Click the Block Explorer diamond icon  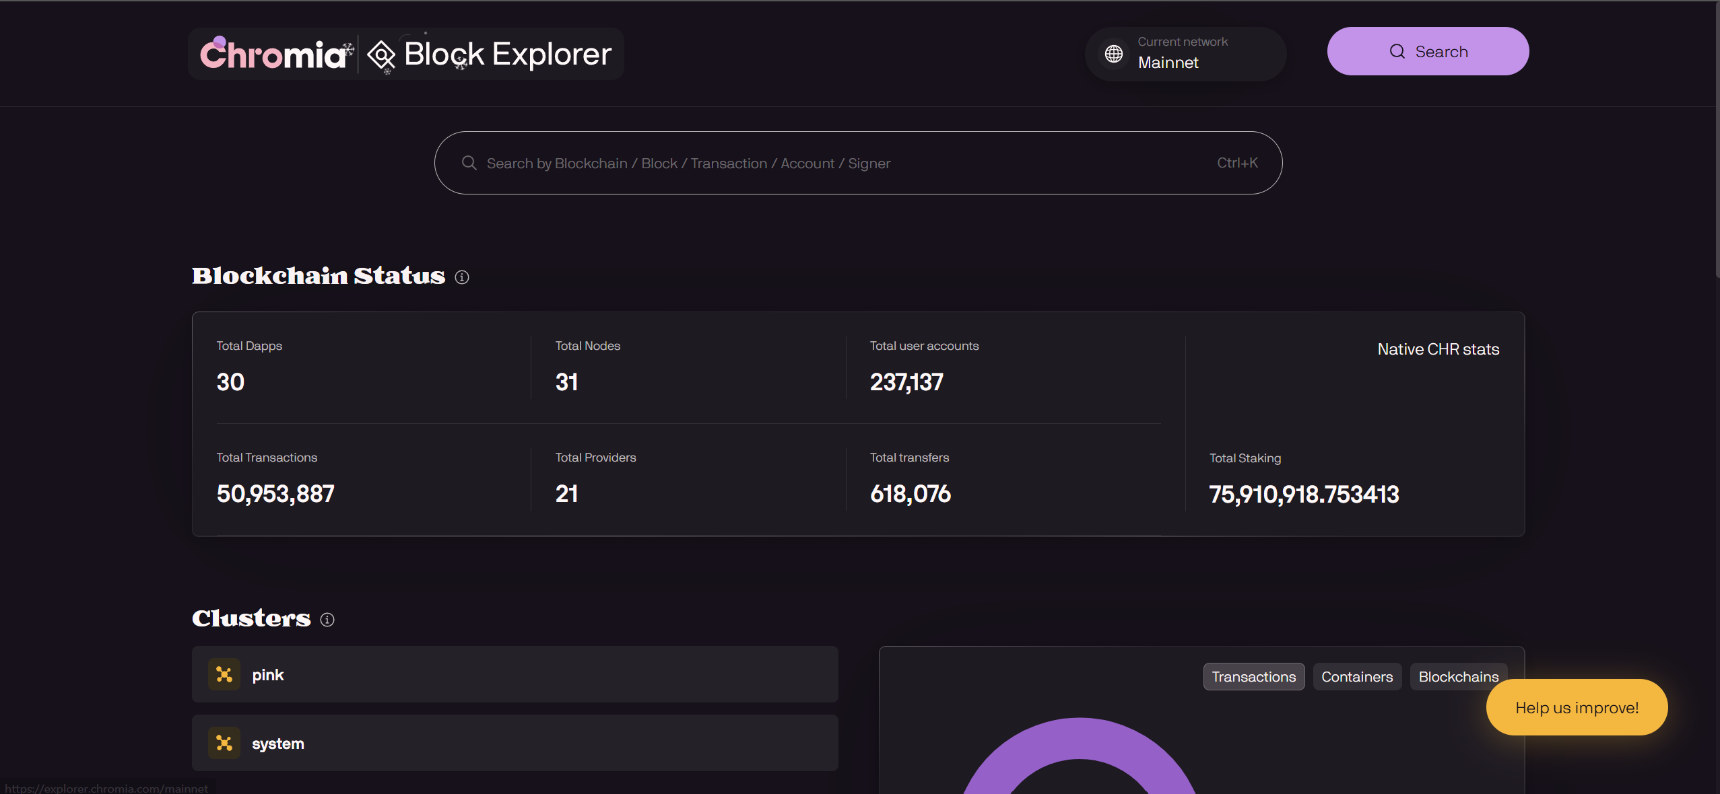coord(381,55)
